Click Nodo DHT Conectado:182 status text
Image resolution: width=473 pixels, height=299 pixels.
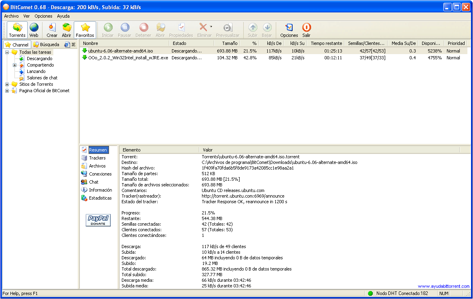point(402,293)
